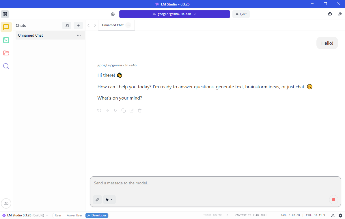Go forward with the right arrow
This screenshot has width=345, height=219.
95,25
